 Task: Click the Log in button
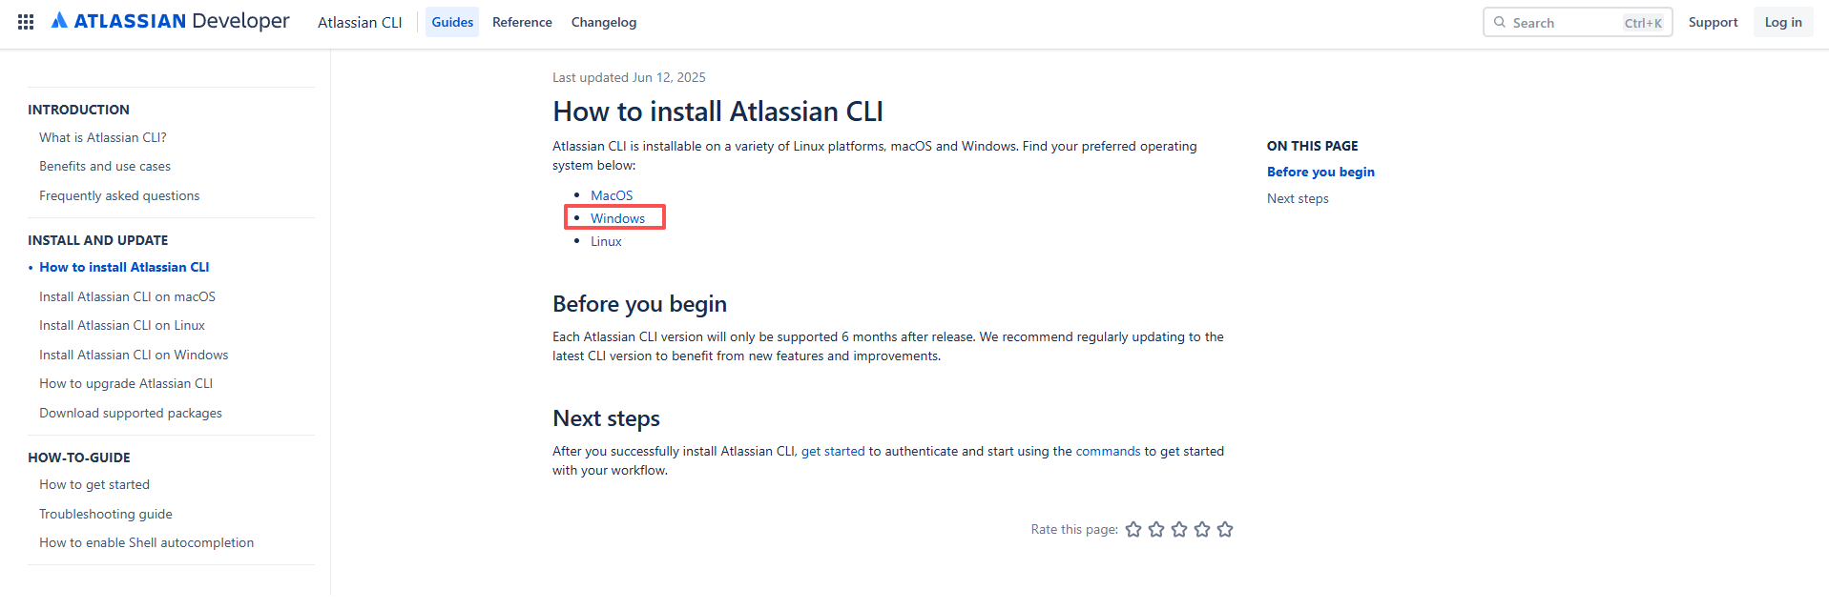tap(1782, 22)
